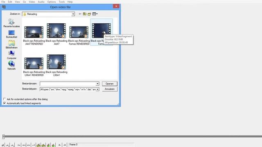262x147 pixels.
Task: Open the Options menu in VirtualDub
Action: pos(52,2)
